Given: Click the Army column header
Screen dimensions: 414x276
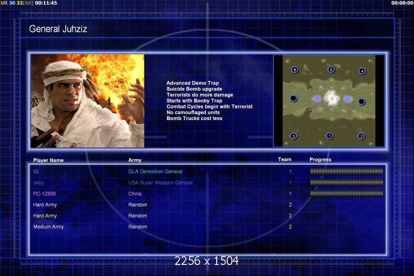Looking at the screenshot, I should tap(135, 160).
